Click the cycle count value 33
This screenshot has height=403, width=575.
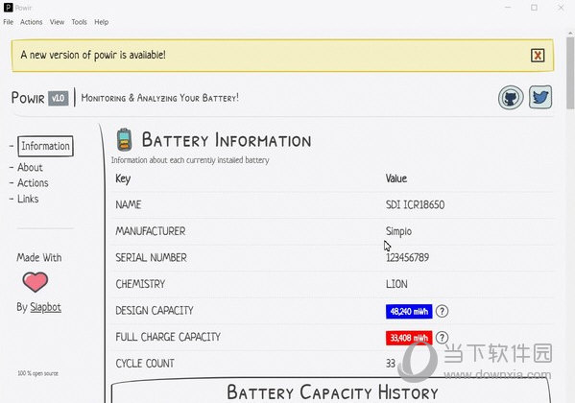(x=391, y=364)
